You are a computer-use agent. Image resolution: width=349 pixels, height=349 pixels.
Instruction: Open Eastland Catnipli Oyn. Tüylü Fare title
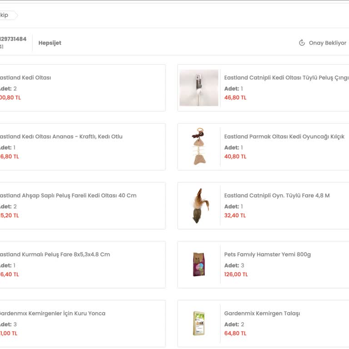(x=277, y=196)
